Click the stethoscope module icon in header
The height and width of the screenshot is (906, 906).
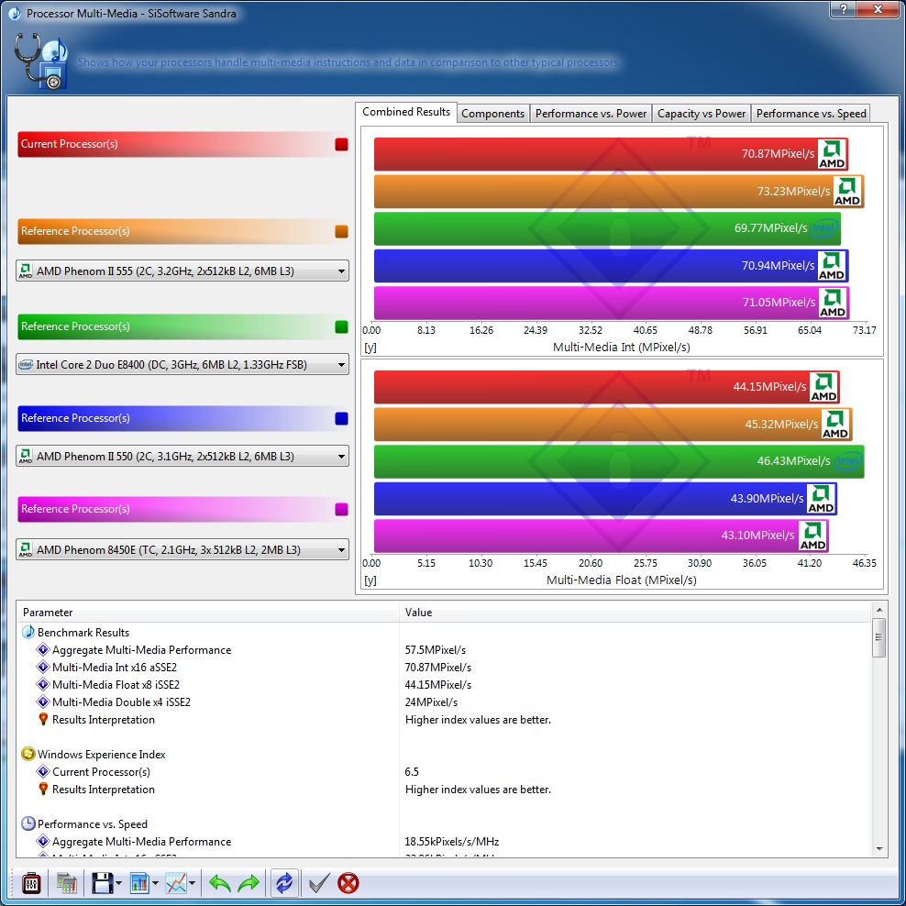point(40,61)
